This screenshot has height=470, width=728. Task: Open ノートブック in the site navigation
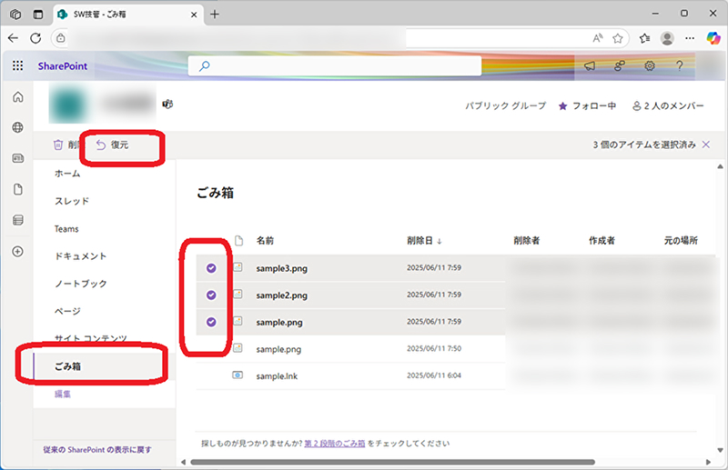pyautogui.click(x=80, y=284)
